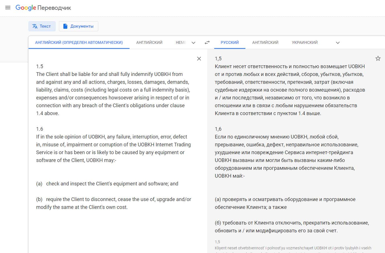Click the Google logo
This screenshot has height=253, width=385.
coord(26,8)
